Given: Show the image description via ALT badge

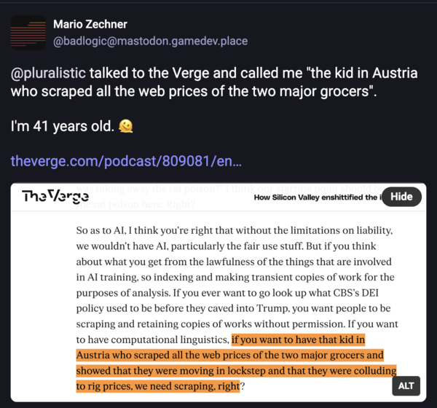Looking at the screenshot, I should 406,385.
